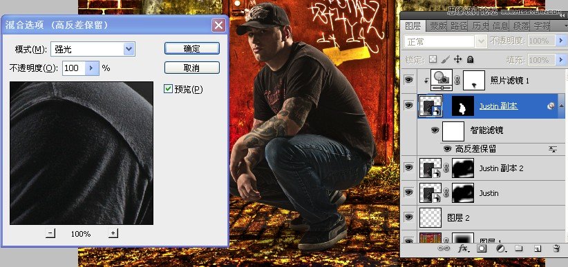Click chain link icon on Justin layer
Screen dimensions: 568x267
(x=446, y=193)
